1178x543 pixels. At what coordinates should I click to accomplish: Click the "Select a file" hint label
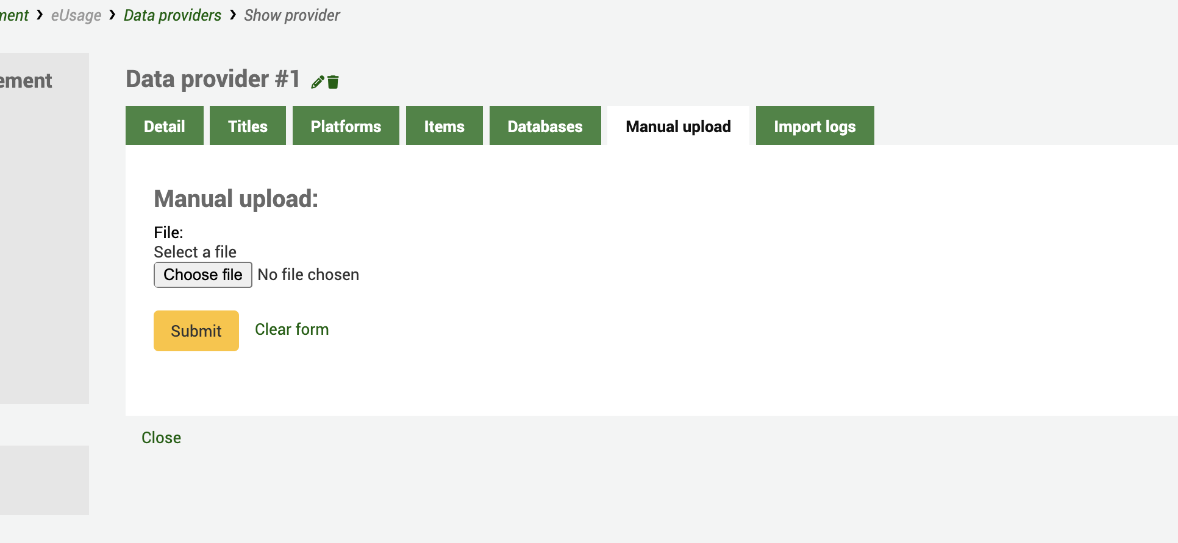pyautogui.click(x=195, y=252)
